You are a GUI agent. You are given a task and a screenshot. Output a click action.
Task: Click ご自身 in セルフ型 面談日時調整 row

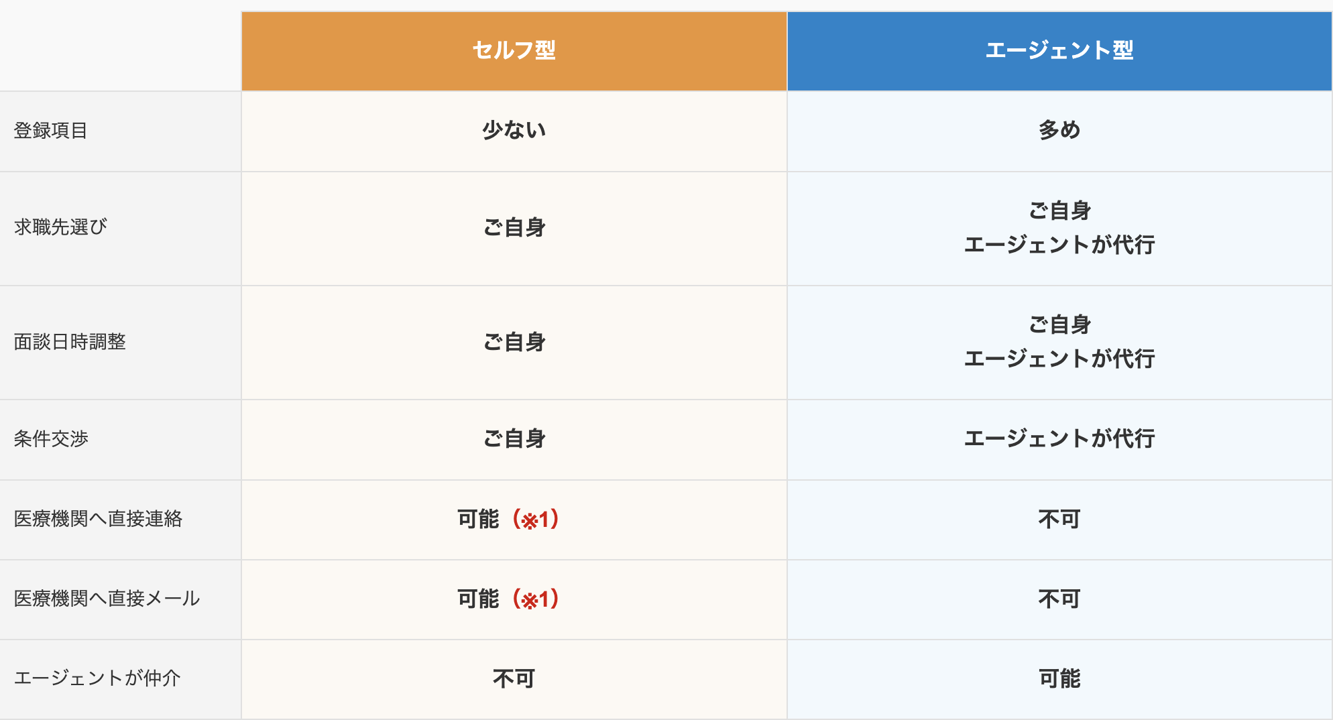pyautogui.click(x=514, y=343)
